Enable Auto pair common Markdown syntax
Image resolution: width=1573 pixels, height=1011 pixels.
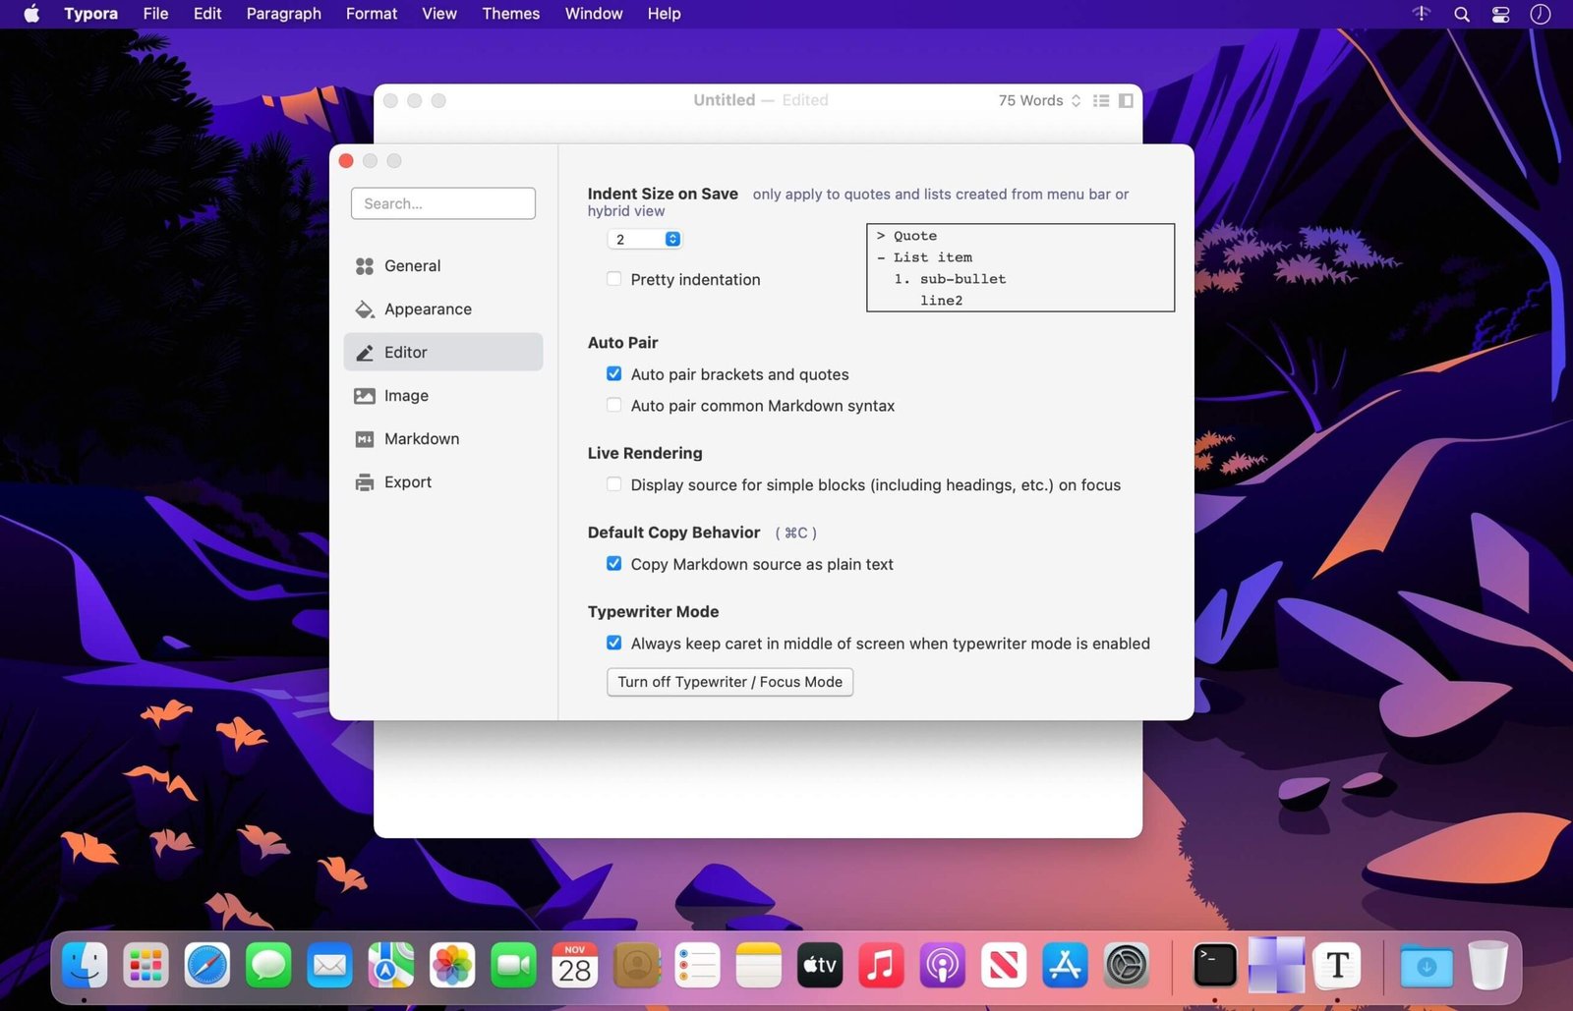(613, 405)
